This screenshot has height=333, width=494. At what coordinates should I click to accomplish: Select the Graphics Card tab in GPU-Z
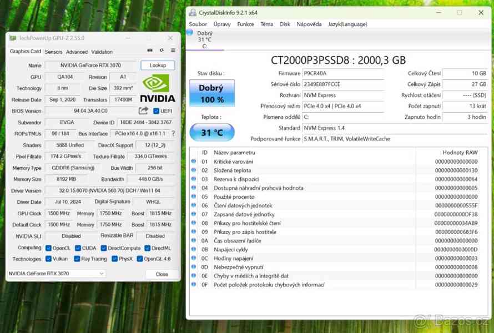pyautogui.click(x=25, y=52)
